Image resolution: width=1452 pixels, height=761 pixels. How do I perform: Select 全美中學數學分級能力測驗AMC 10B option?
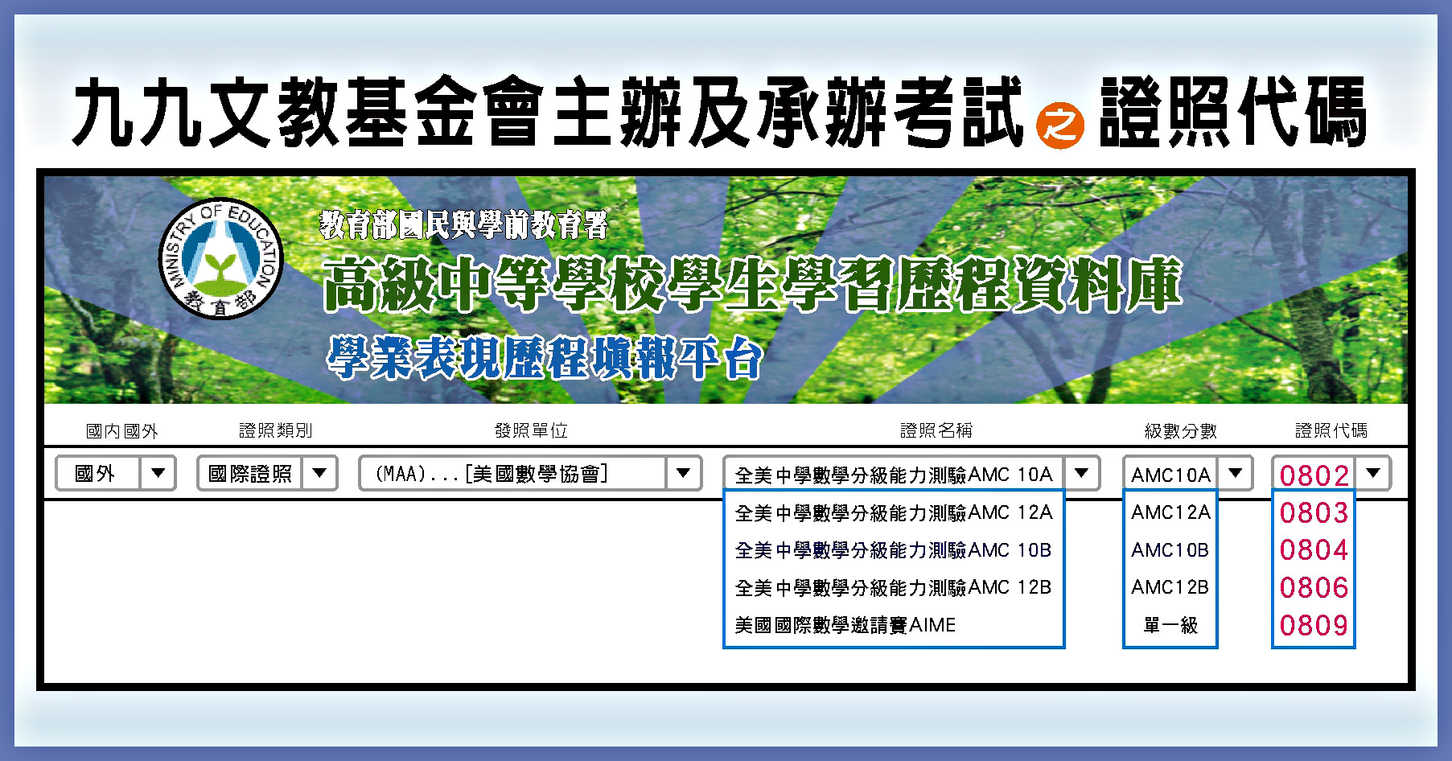[893, 550]
